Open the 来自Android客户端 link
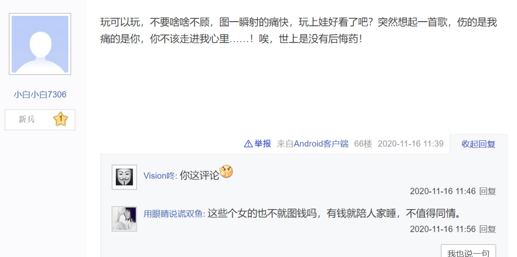Screen dimensions: 517x257 (312, 144)
